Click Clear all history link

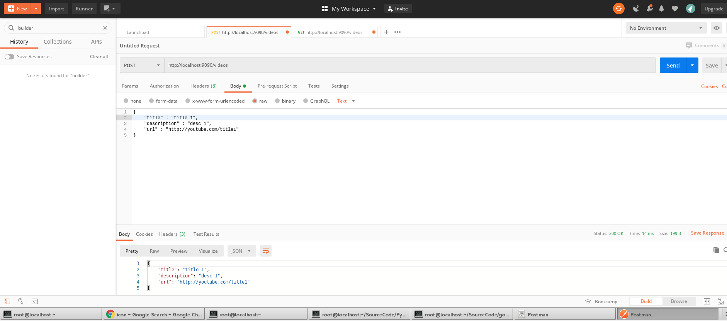point(99,57)
